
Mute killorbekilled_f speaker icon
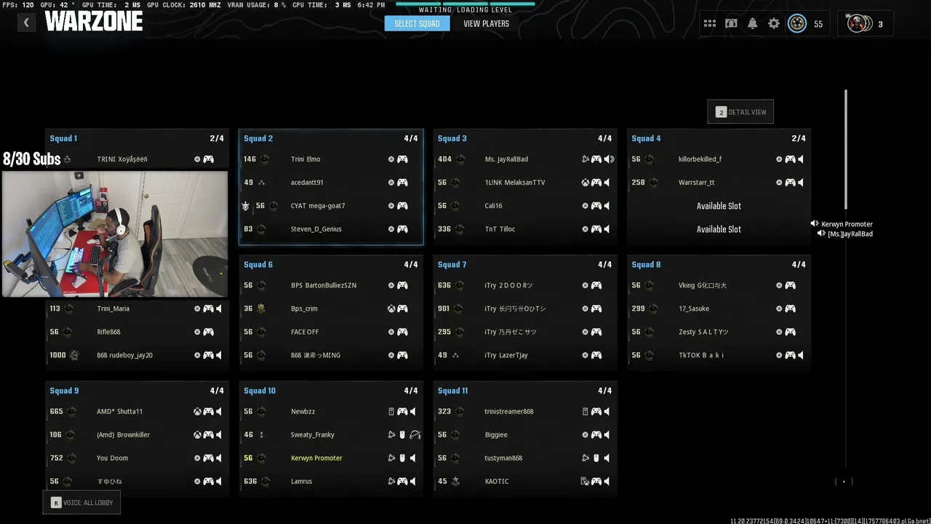click(x=801, y=159)
